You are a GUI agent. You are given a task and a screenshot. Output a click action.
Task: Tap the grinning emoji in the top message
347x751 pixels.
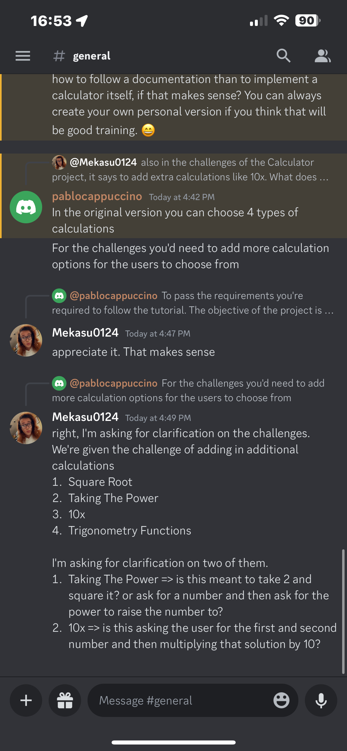point(148,130)
